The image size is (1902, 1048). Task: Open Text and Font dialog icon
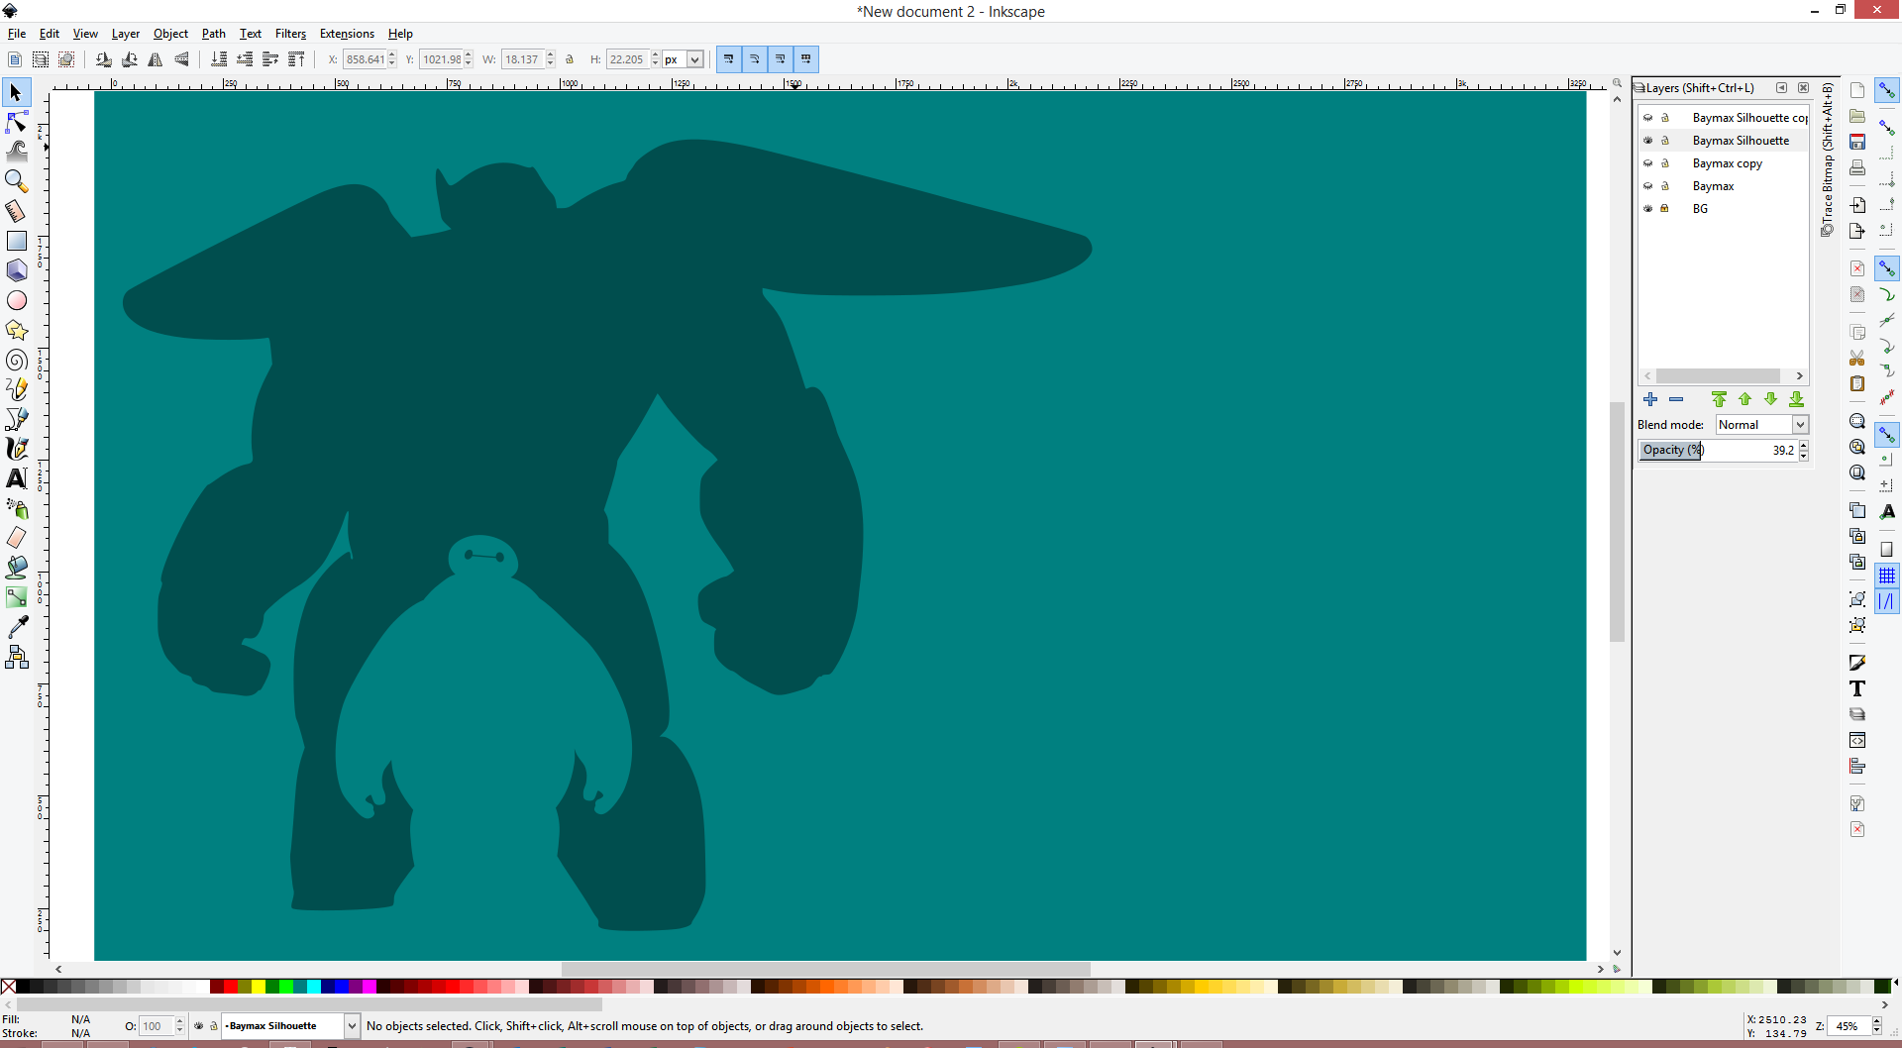[x=1857, y=688]
